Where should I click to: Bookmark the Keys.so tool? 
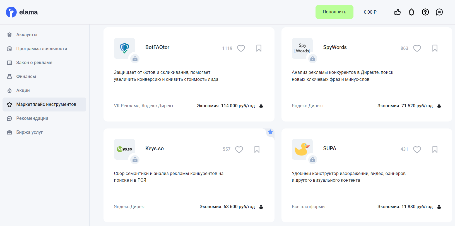257,149
